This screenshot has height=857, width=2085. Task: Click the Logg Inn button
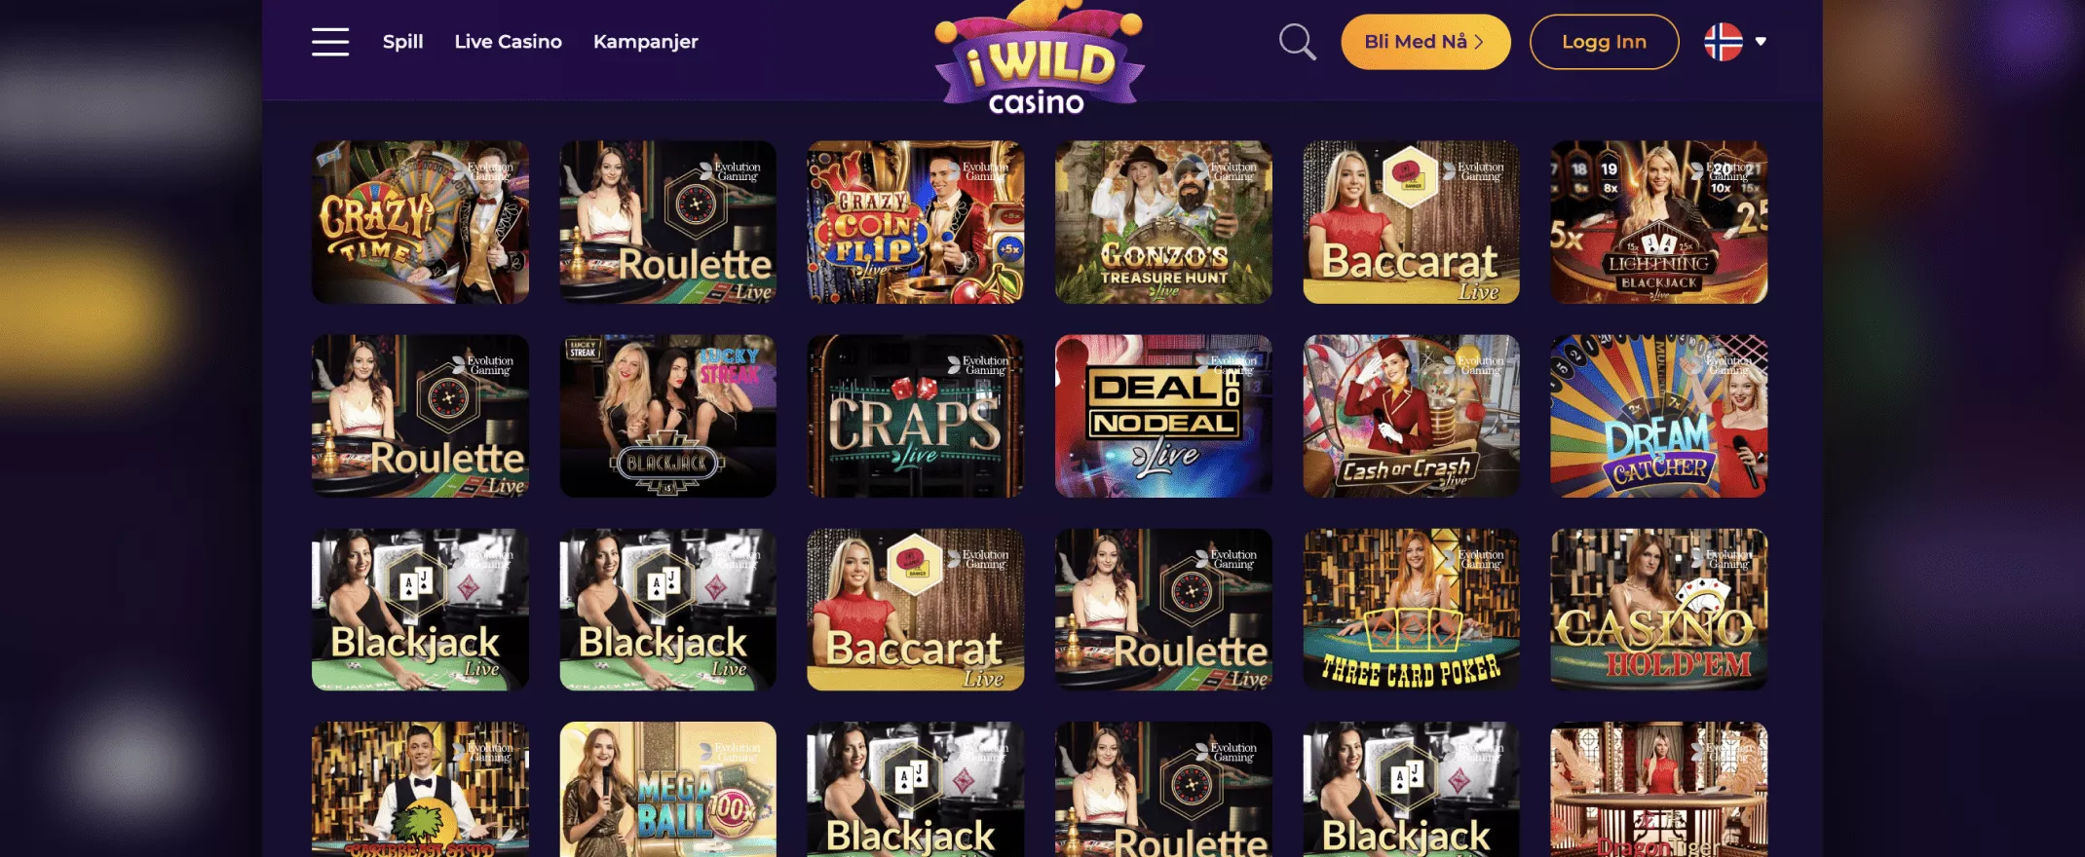tap(1604, 42)
